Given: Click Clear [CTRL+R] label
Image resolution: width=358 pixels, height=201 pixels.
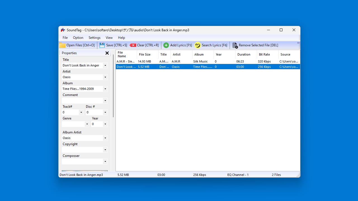Looking at the screenshot, I should pyautogui.click(x=148, y=45).
